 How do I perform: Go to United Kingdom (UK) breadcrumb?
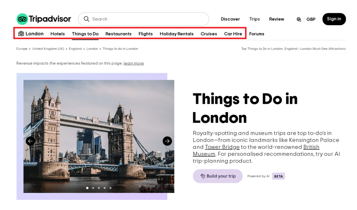(48, 49)
